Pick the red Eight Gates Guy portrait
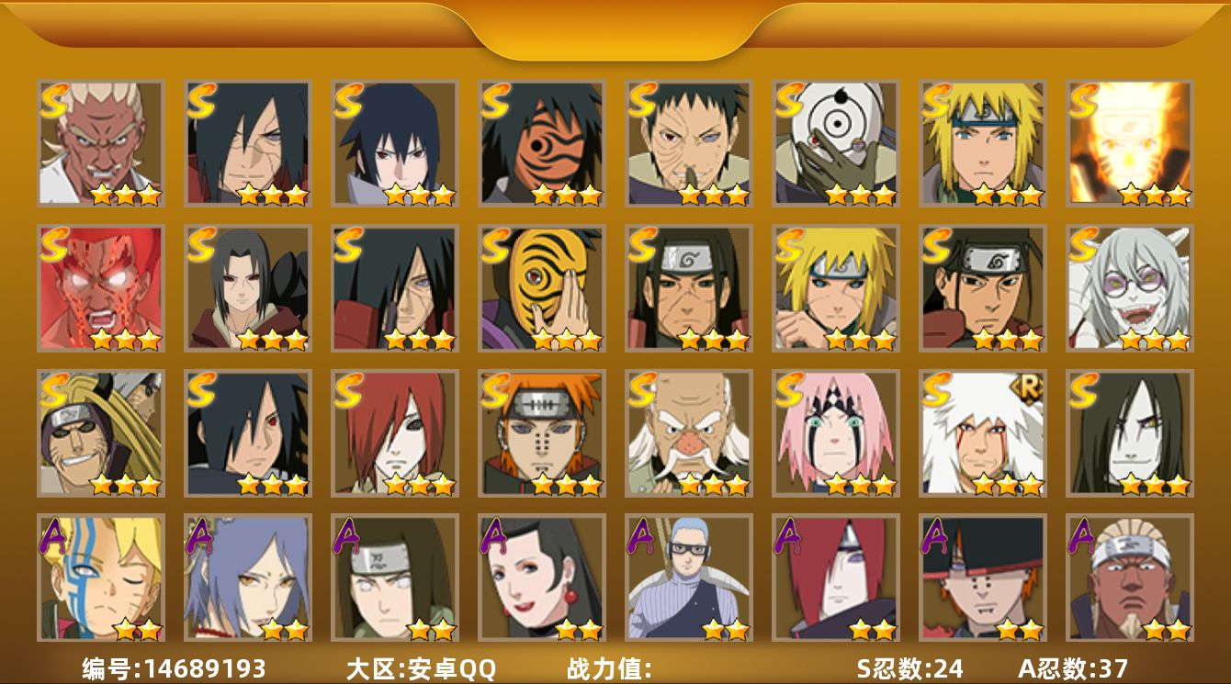The width and height of the screenshot is (1231, 684). pos(100,288)
